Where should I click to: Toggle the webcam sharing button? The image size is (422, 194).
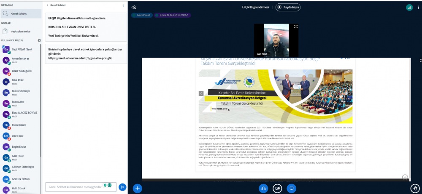click(x=278, y=189)
